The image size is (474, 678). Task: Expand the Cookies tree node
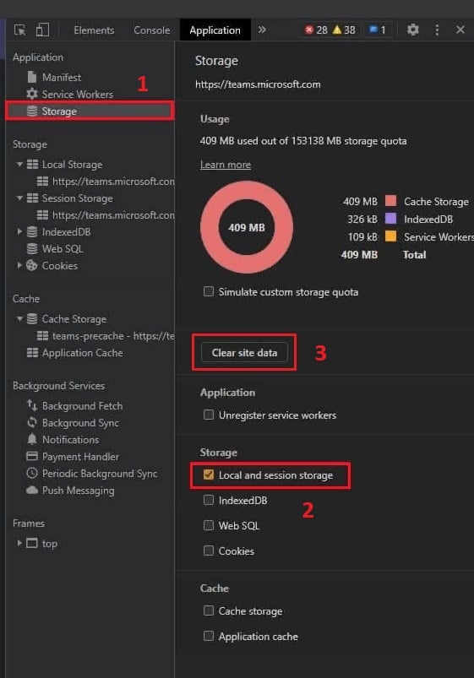click(x=19, y=265)
